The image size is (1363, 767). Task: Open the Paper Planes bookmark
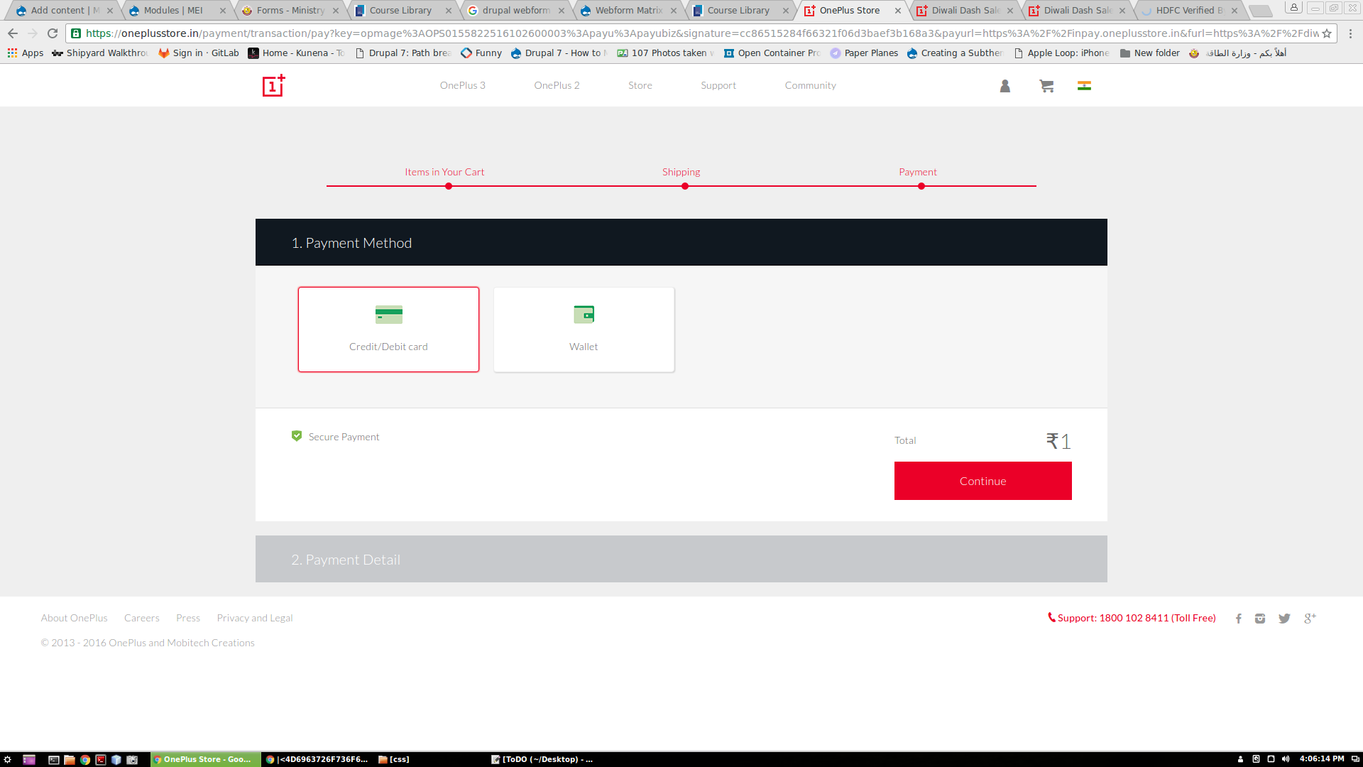(864, 53)
